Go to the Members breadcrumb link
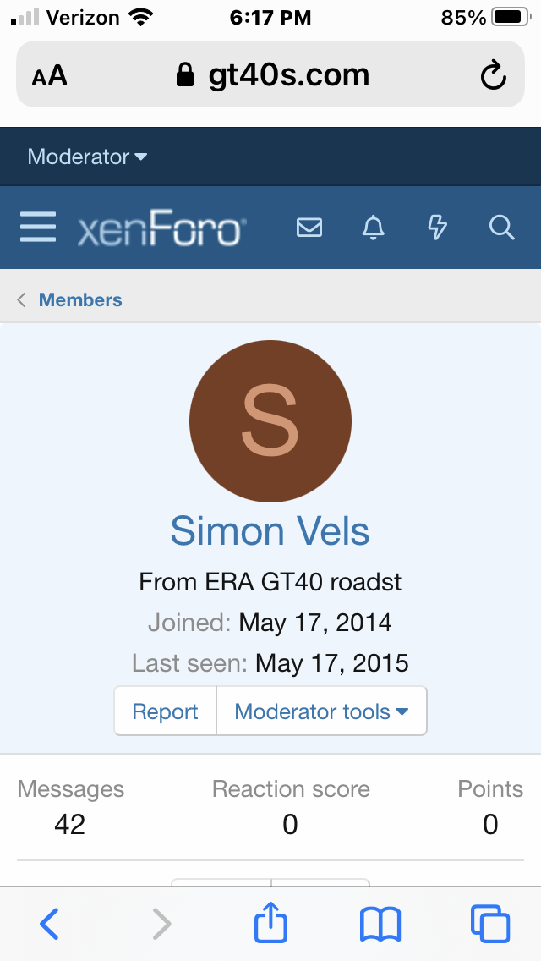Viewport: 541px width, 961px height. [80, 299]
